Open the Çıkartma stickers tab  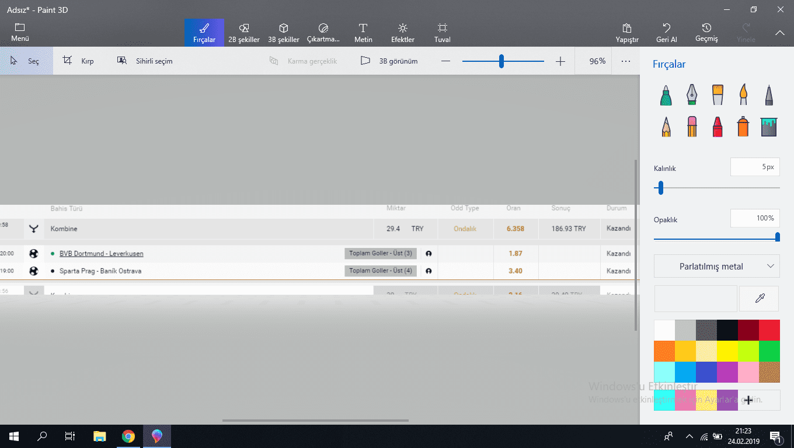(323, 33)
